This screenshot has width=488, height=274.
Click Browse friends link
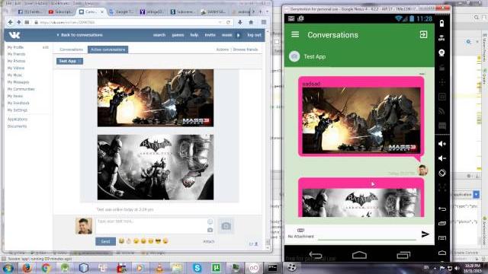[246, 49]
